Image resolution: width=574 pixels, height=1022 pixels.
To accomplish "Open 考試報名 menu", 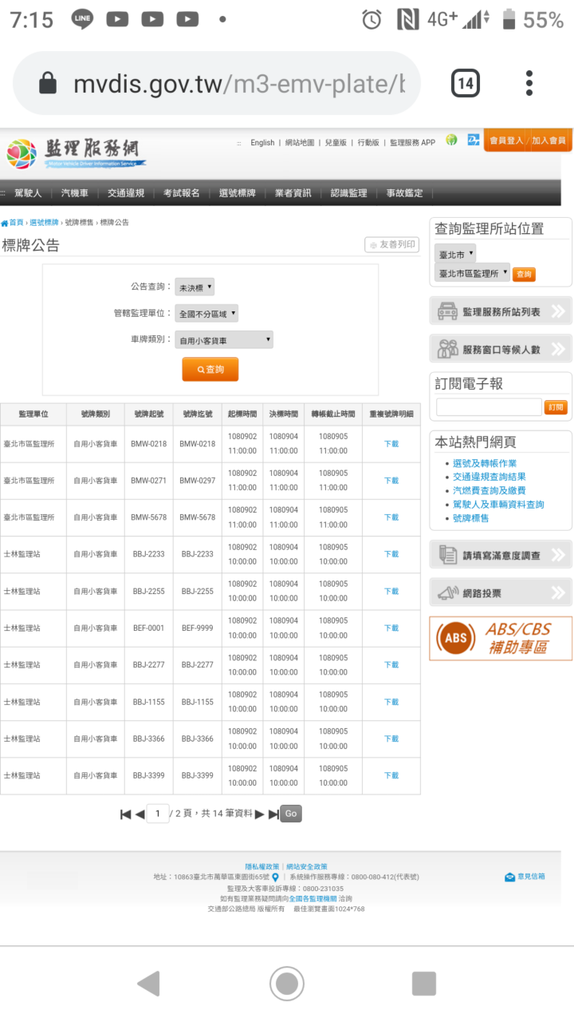I will tap(182, 193).
